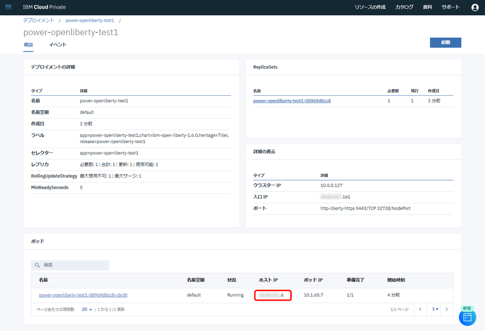Open サポート in the header

[x=450, y=7]
